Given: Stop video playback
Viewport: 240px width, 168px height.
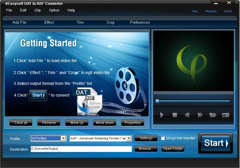Looking at the screenshot, I should tap(174, 115).
